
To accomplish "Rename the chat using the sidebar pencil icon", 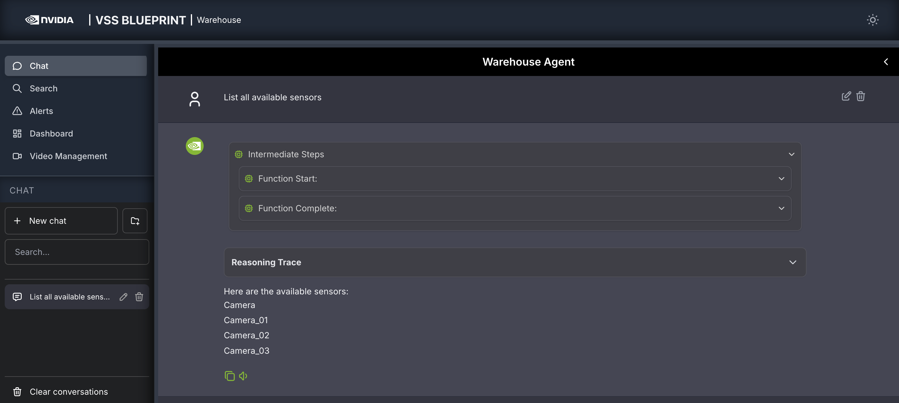I will (x=123, y=297).
